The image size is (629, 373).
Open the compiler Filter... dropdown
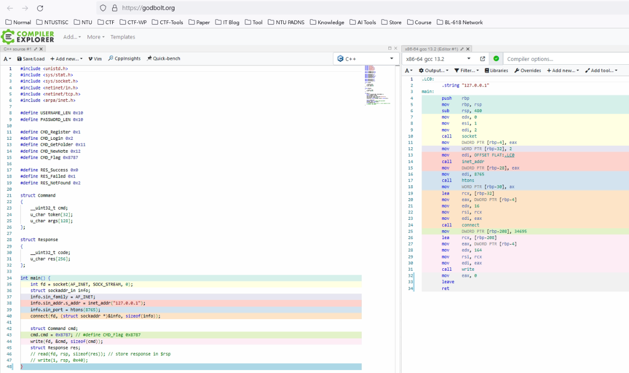point(466,71)
